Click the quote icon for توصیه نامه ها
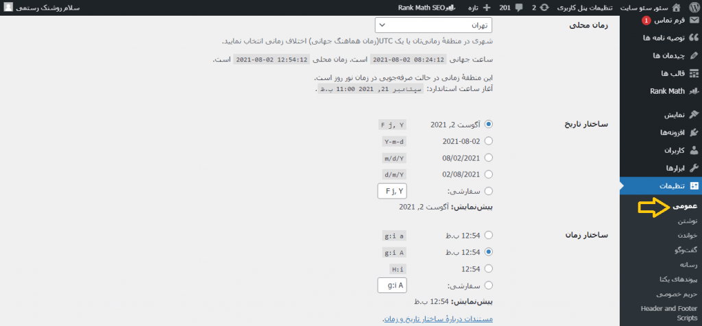The image size is (702, 326). click(x=694, y=38)
